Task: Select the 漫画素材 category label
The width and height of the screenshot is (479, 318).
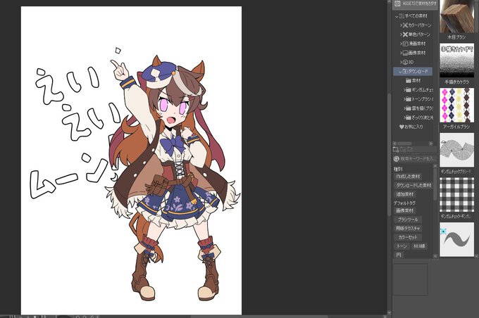Action: [x=417, y=44]
